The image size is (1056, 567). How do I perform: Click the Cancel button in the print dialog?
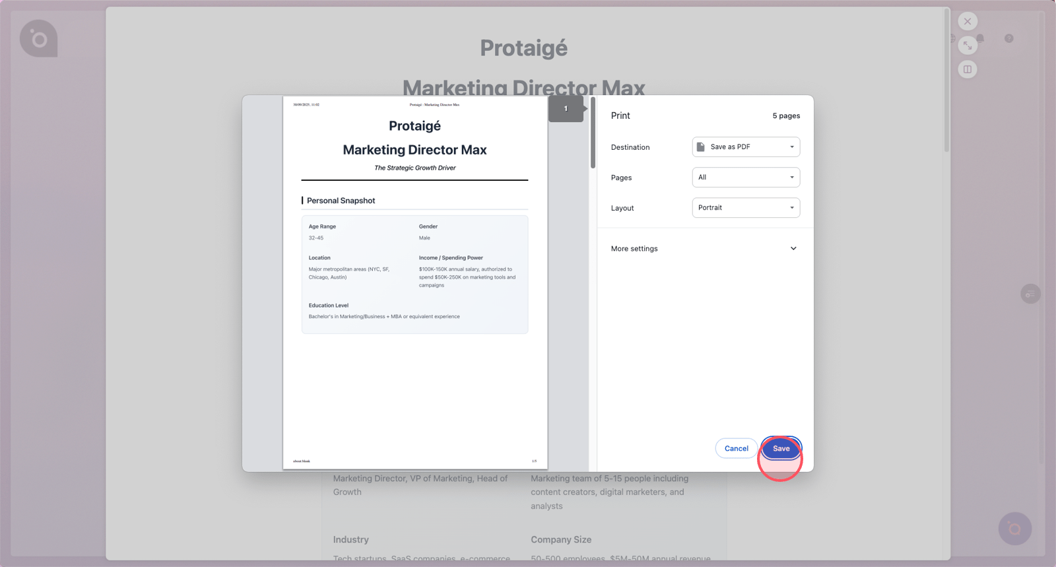coord(737,449)
